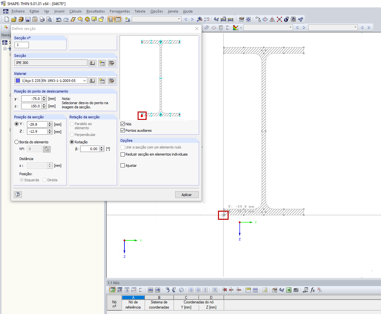This screenshot has width=381, height=314.
Task: Open the Cálculo menu
Action: pos(75,11)
